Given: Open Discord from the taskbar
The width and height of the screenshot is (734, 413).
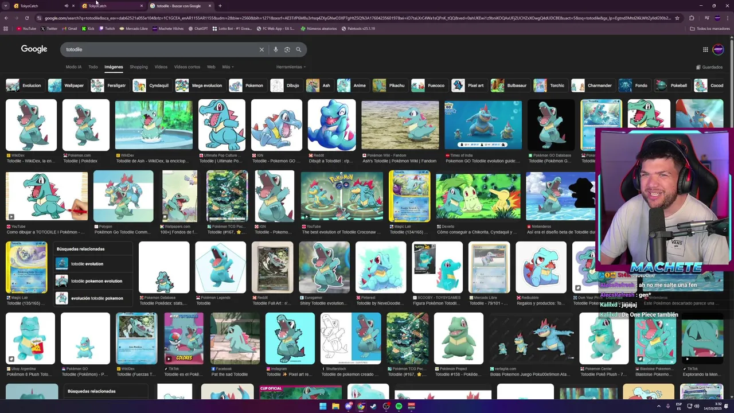Looking at the screenshot, I should (348, 406).
